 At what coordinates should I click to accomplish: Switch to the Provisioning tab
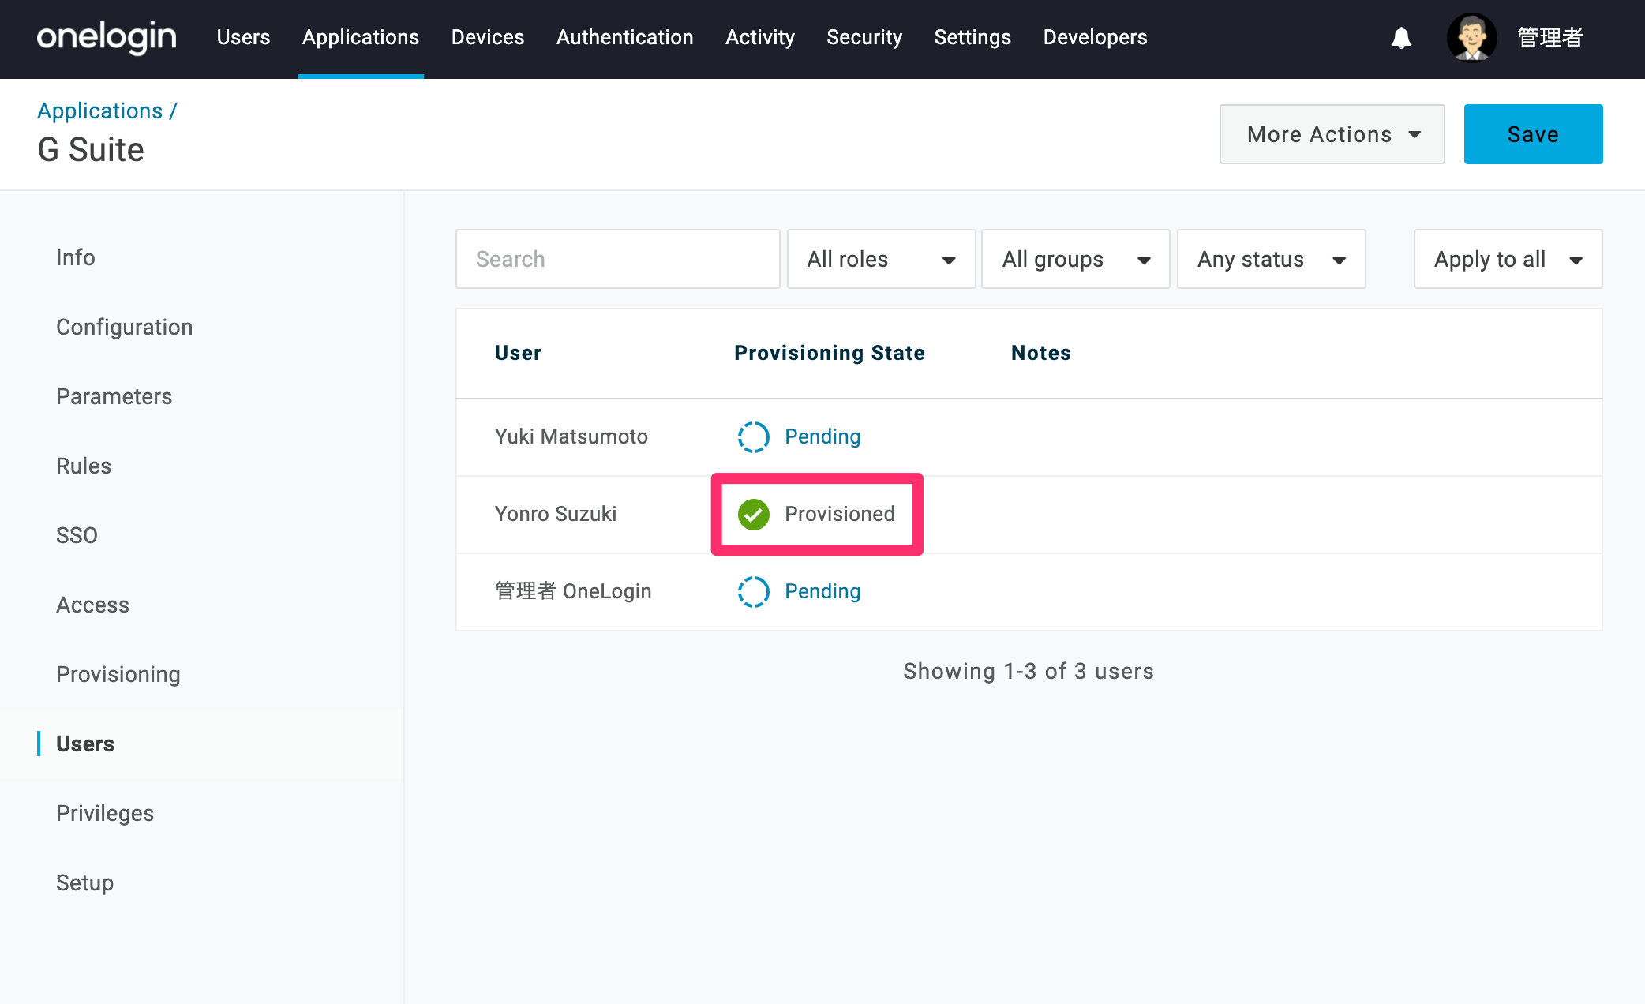[118, 674]
